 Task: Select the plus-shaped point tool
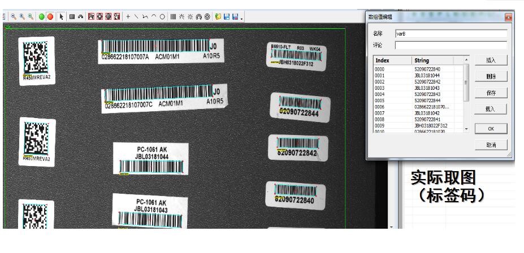point(128,16)
